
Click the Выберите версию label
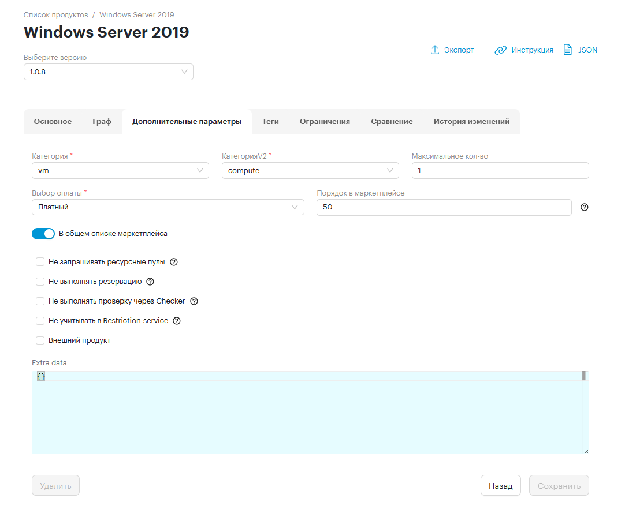coord(55,58)
